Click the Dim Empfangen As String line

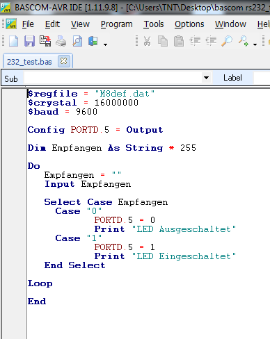[112, 148]
